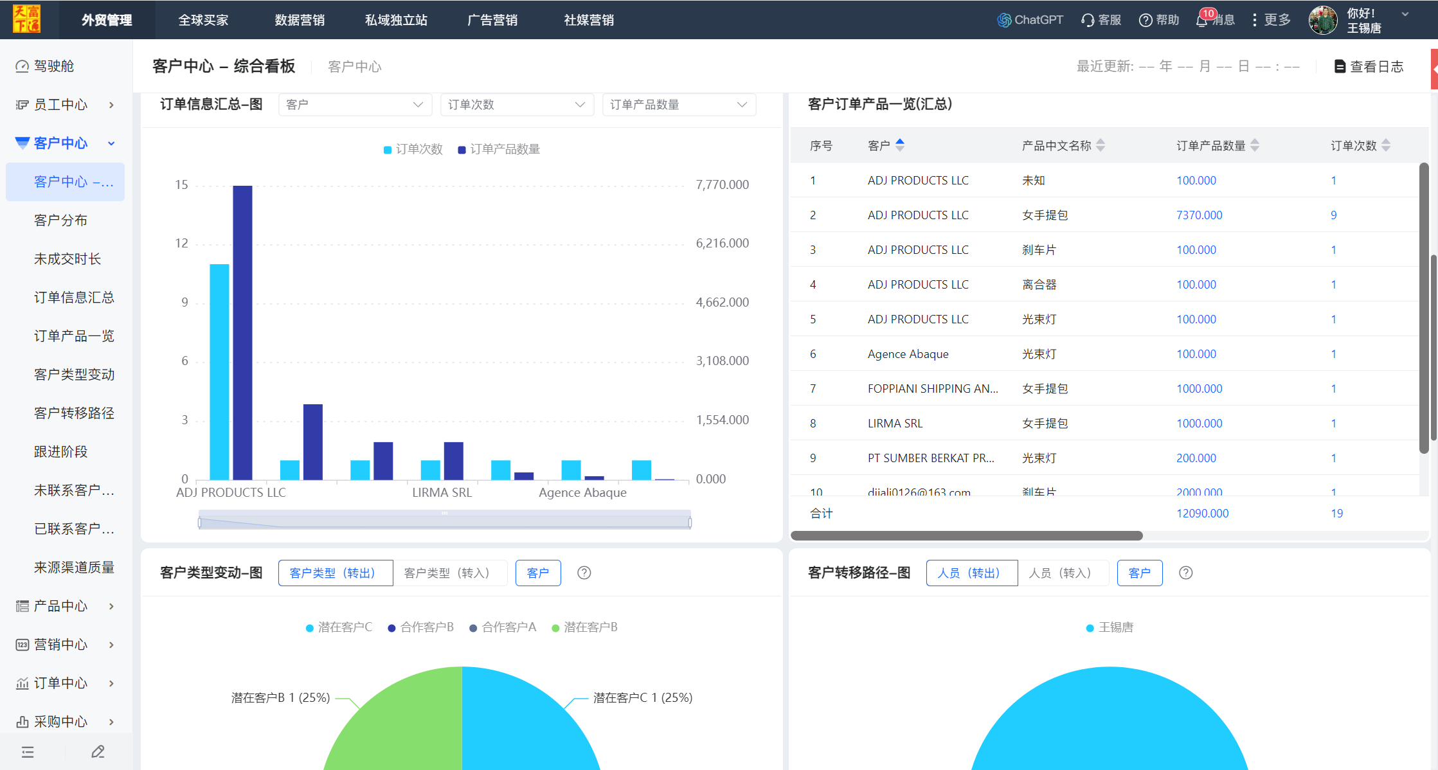Click the 查看日志 document icon
Screen dimensions: 1438x770
1340,66
